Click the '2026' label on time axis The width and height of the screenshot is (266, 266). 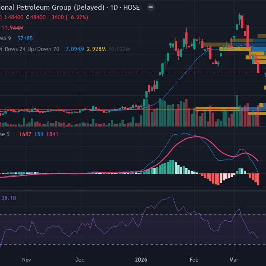tap(141, 260)
